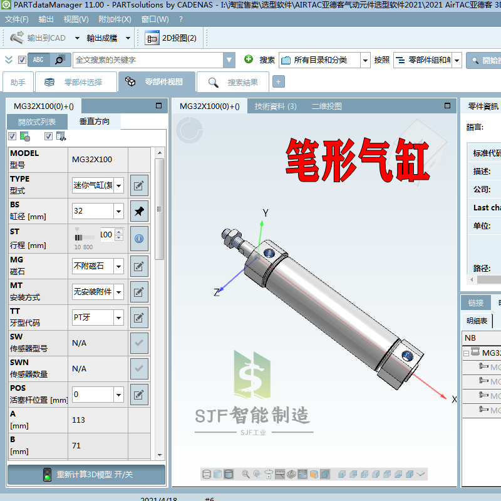Edit the MT 安装方式 value icon
Screen dimensions: 501x501
(x=139, y=292)
